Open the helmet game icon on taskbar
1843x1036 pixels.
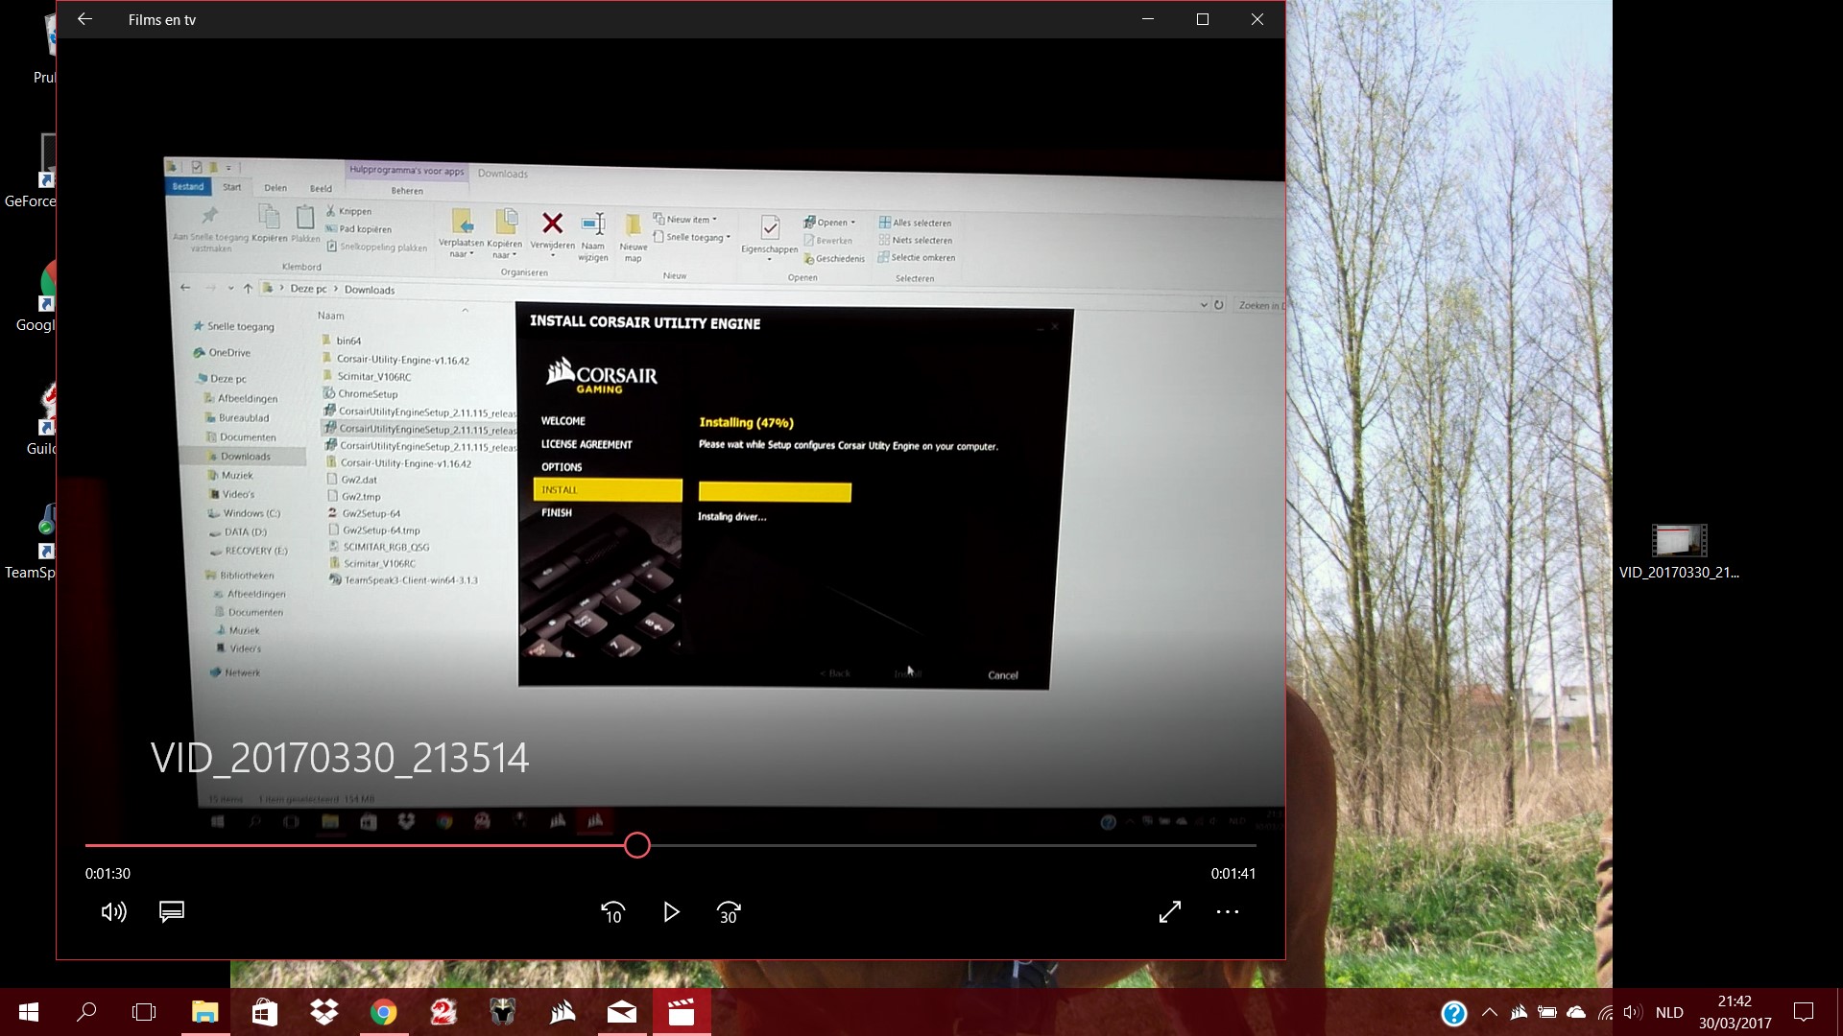click(503, 1012)
